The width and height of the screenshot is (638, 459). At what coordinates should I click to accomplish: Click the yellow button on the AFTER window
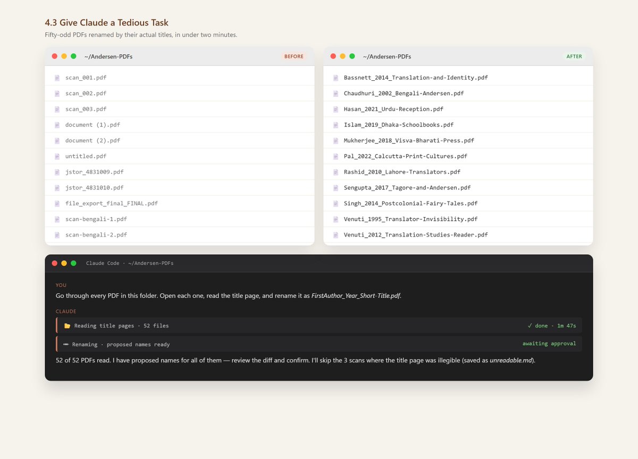click(x=342, y=56)
